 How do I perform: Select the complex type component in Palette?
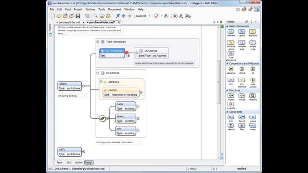pos(242,45)
